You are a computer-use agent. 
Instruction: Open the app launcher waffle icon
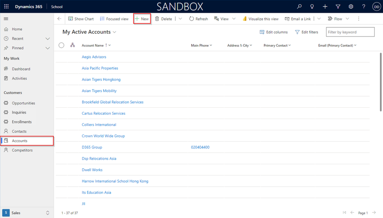pos(6,6)
